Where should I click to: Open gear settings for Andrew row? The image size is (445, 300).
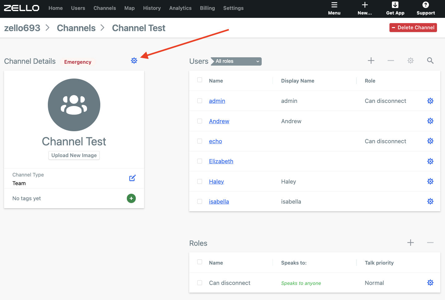coord(430,121)
